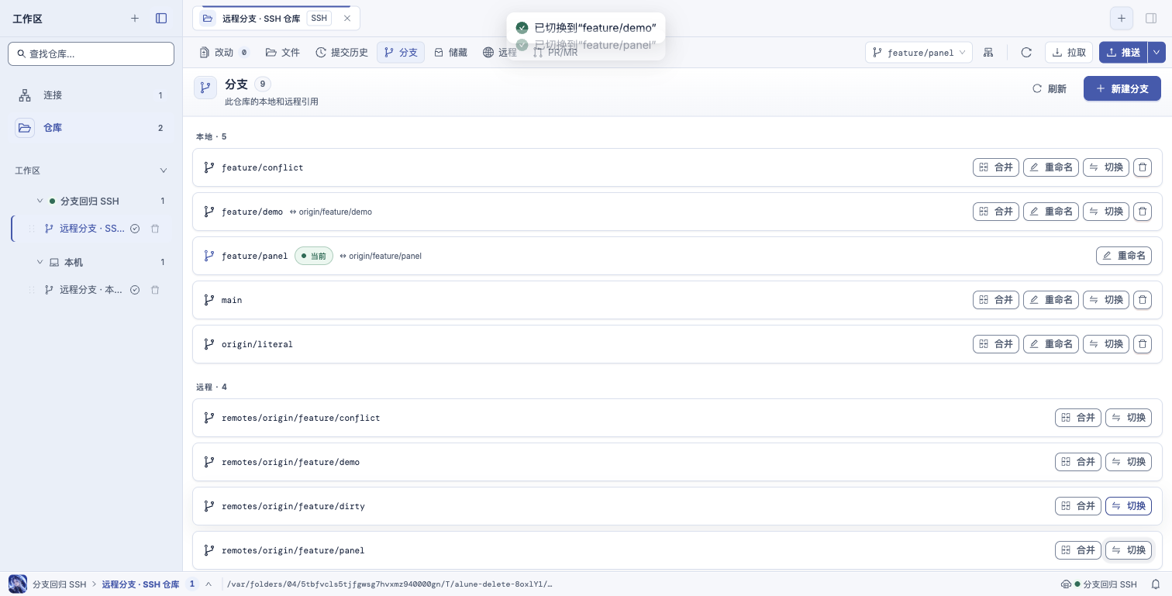Switch to the 文件 tab
This screenshot has height=596, width=1172.
coord(283,53)
